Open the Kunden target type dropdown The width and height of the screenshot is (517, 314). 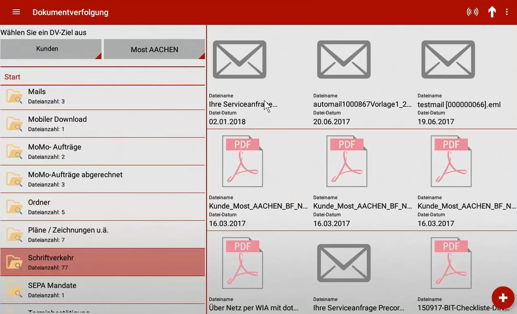(x=51, y=49)
